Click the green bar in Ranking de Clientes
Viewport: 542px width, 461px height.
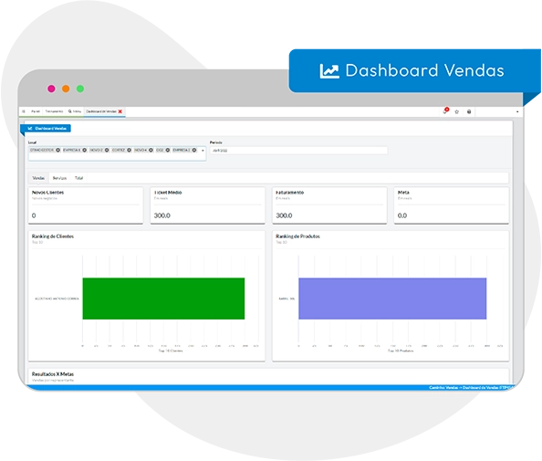point(163,299)
